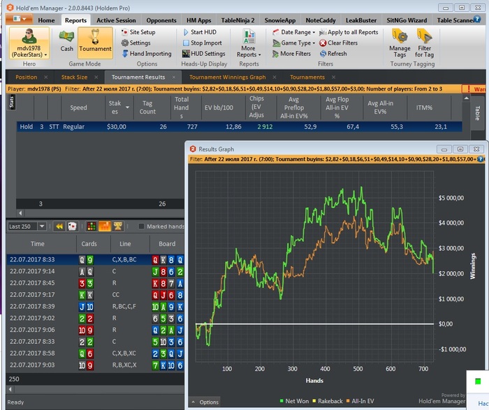Open the SnowieApp tab

pyautogui.click(x=279, y=20)
